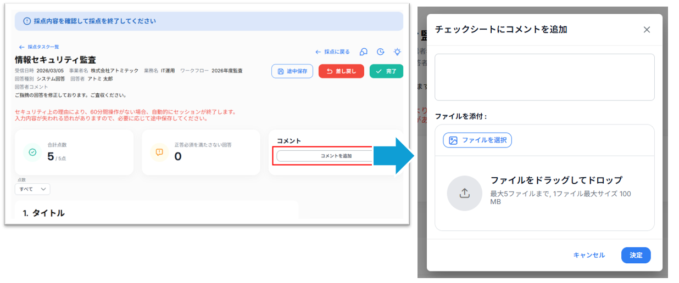
Task: Expand the 点数 filter dropdown
Action: click(x=32, y=189)
